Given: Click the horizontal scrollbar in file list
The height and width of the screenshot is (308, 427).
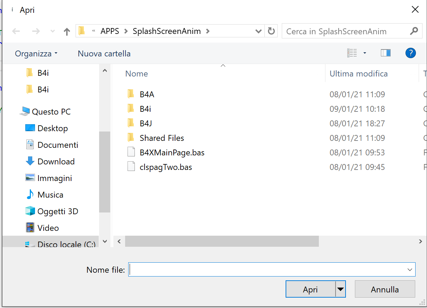Looking at the screenshot, I should pos(222,241).
